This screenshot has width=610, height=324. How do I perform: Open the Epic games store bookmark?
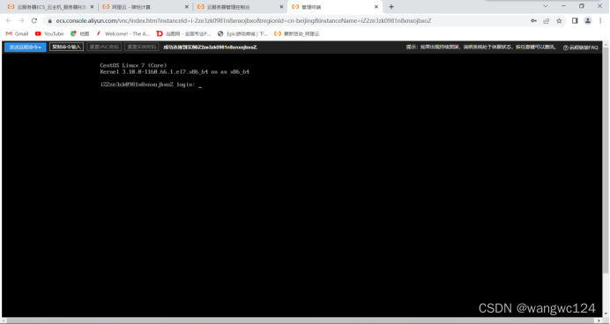242,33
